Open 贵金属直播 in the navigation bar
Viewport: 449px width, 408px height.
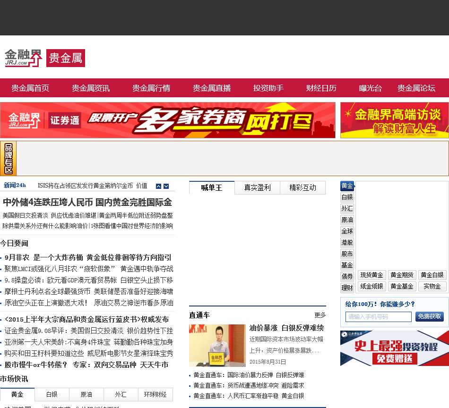212,88
